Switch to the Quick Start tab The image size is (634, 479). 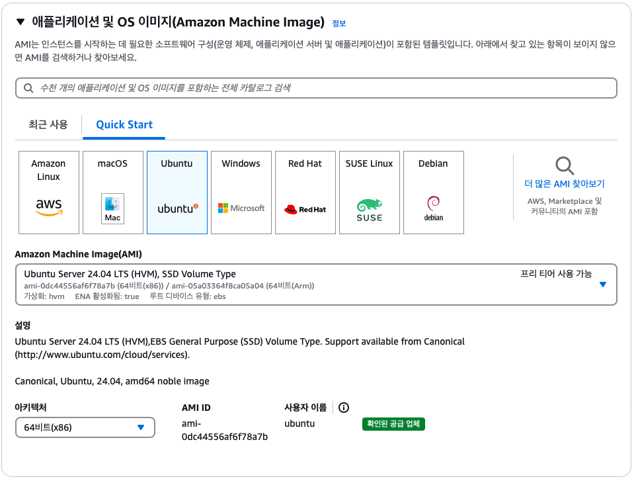tap(124, 124)
